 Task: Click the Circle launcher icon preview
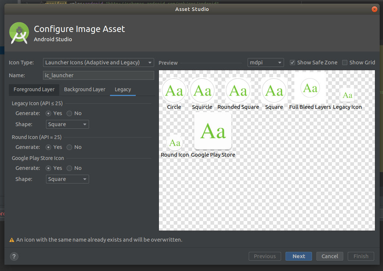(x=174, y=90)
